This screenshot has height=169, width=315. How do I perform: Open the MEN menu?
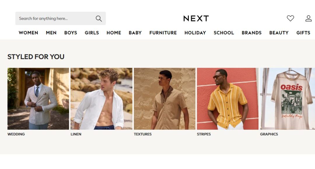pos(51,33)
